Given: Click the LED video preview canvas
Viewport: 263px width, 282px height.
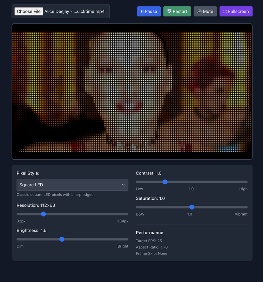Looking at the screenshot, I should (x=132, y=91).
